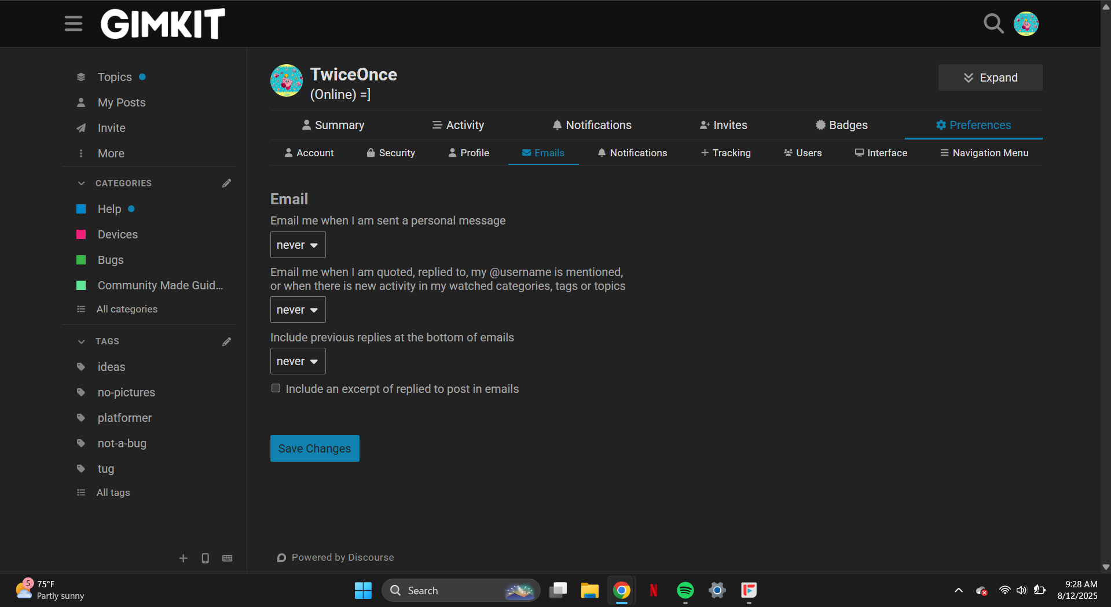
Task: Click the keyboard shortcuts icon in sidebar footer
Action: 228,558
